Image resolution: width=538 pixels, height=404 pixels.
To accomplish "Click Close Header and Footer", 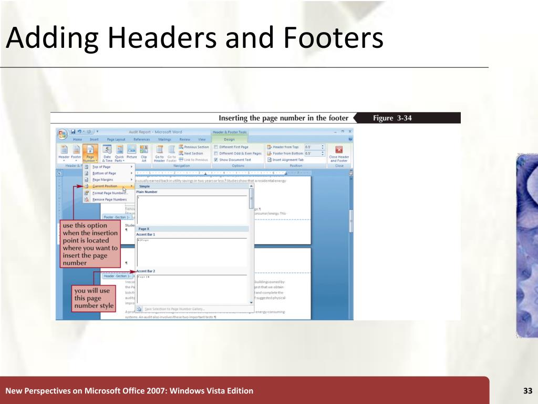I will pos(339,154).
